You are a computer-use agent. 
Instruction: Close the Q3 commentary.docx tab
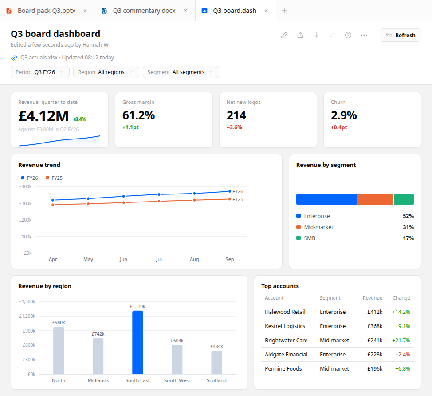tap(185, 11)
